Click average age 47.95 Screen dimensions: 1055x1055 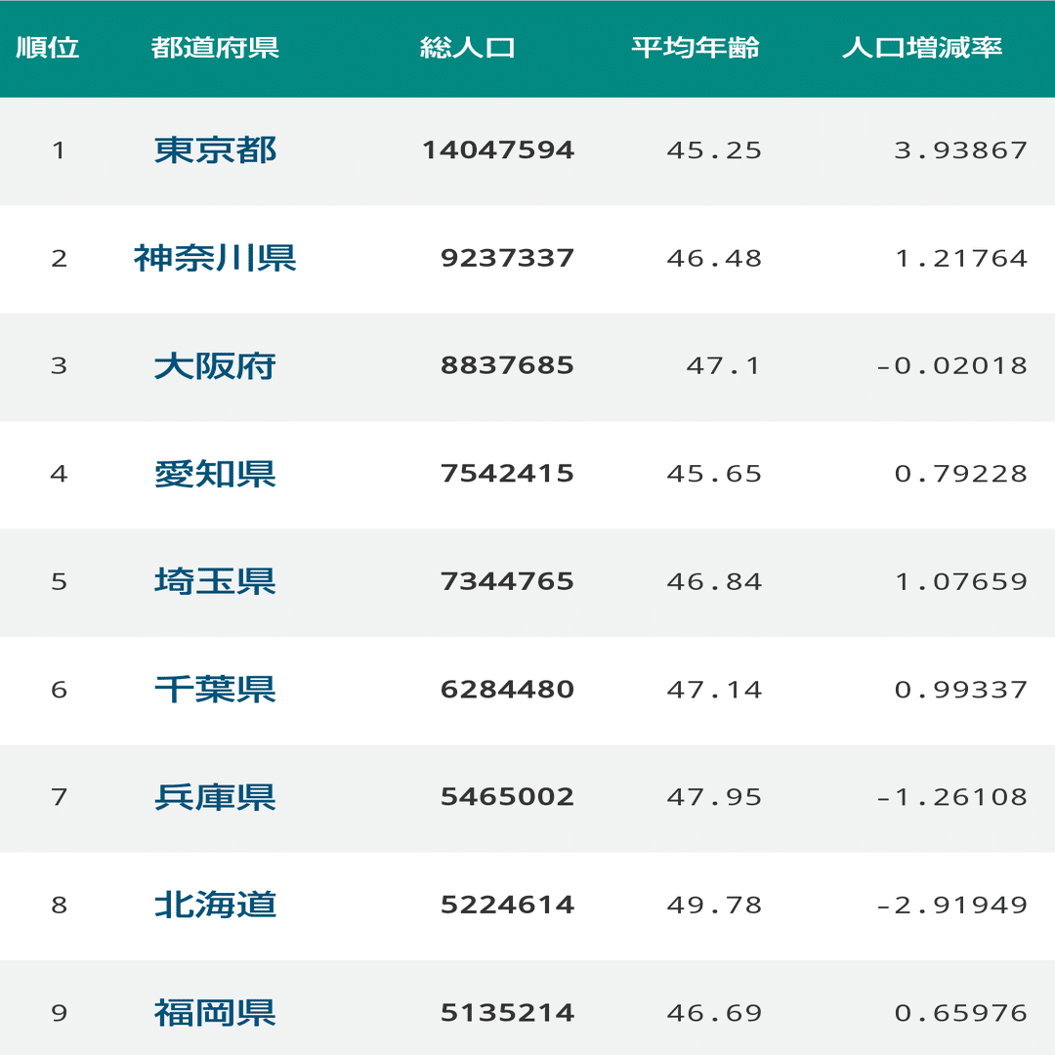click(714, 797)
